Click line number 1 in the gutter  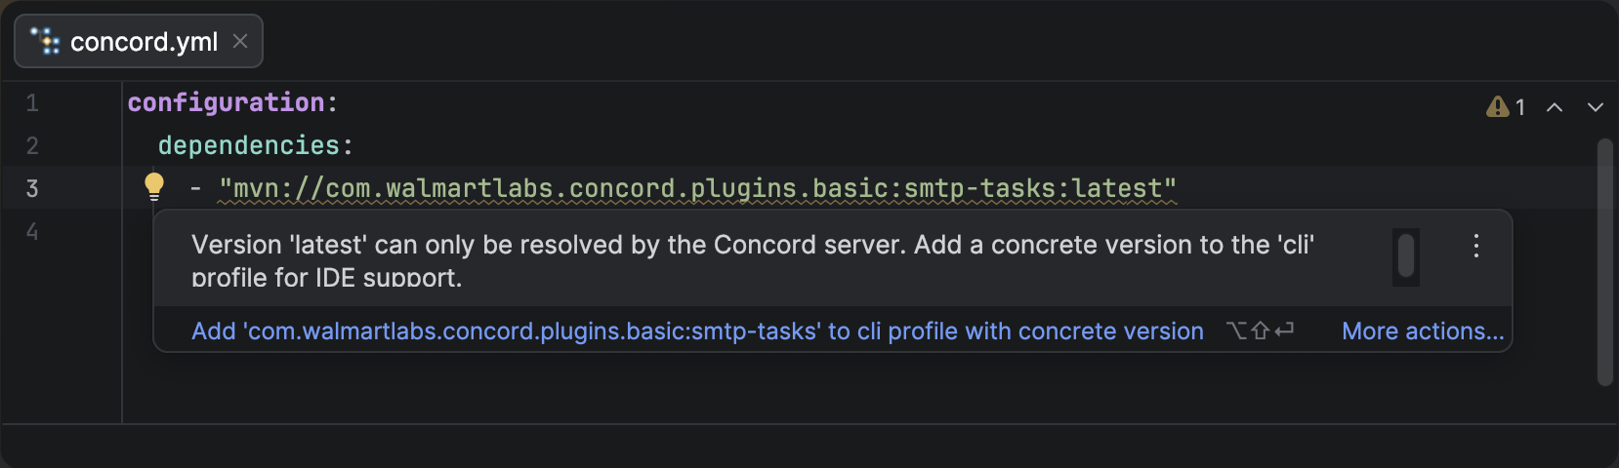point(32,102)
